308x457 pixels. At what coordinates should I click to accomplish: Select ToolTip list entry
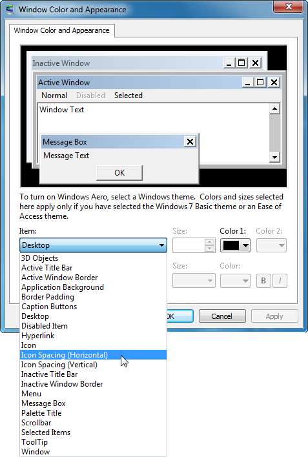94,442
